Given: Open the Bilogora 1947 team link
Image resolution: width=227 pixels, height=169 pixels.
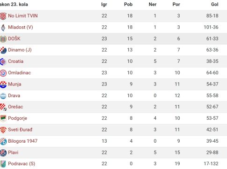Looking at the screenshot, I should pos(22,141).
